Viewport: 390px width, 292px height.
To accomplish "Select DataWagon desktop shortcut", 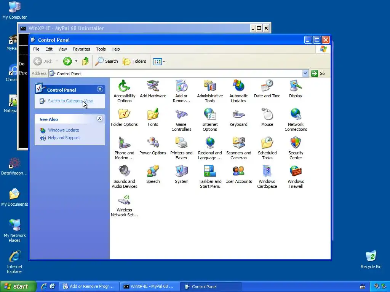I will point(14,166).
